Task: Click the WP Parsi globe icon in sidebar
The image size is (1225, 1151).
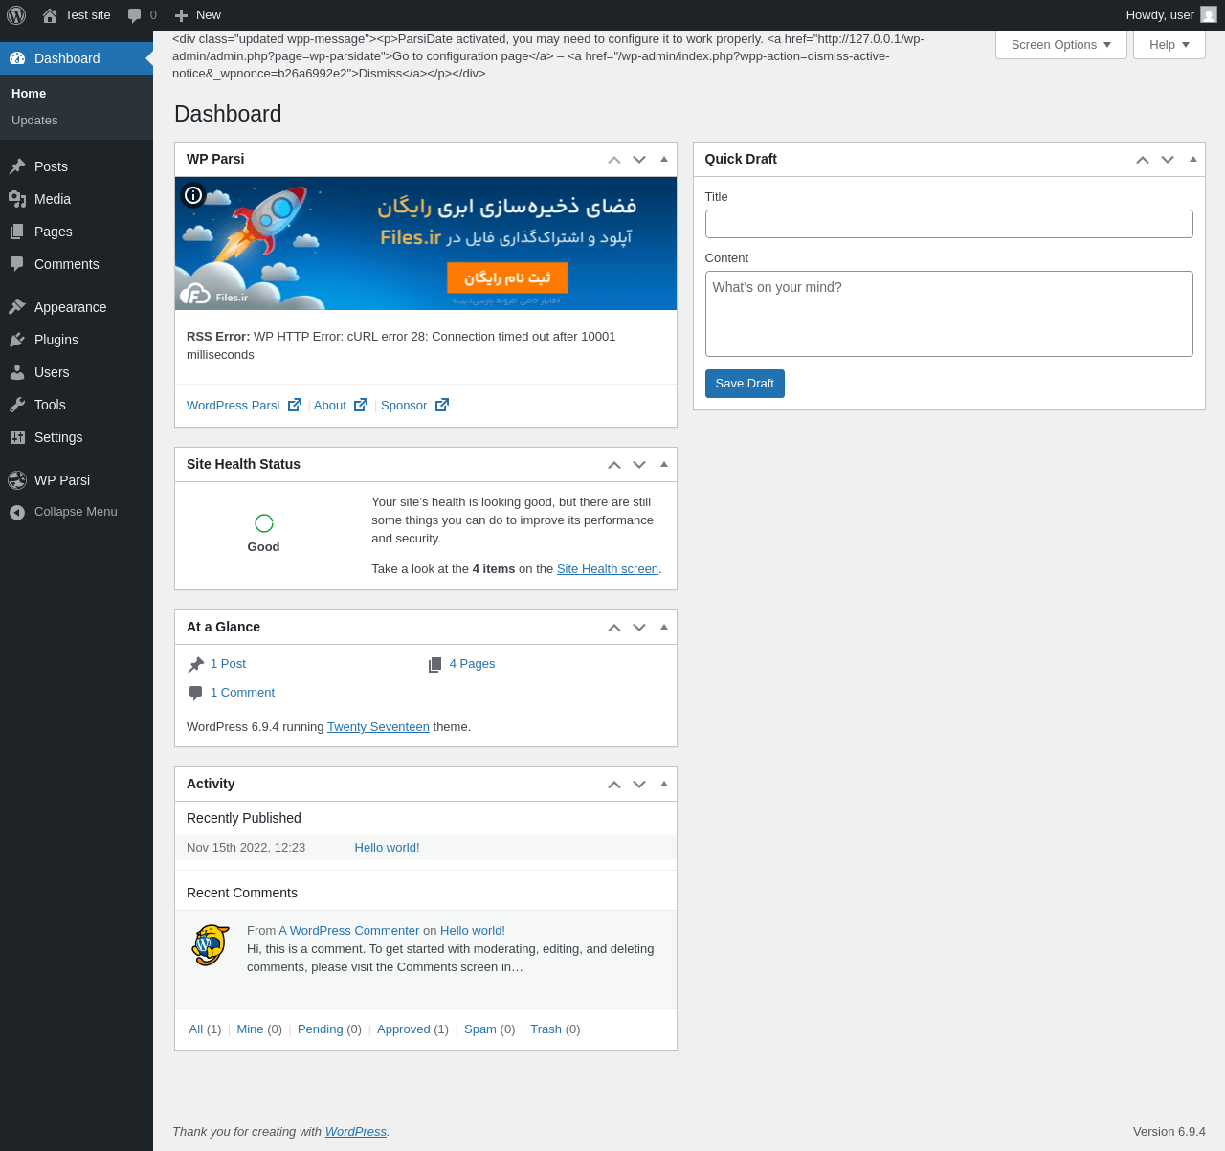Action: [17, 480]
